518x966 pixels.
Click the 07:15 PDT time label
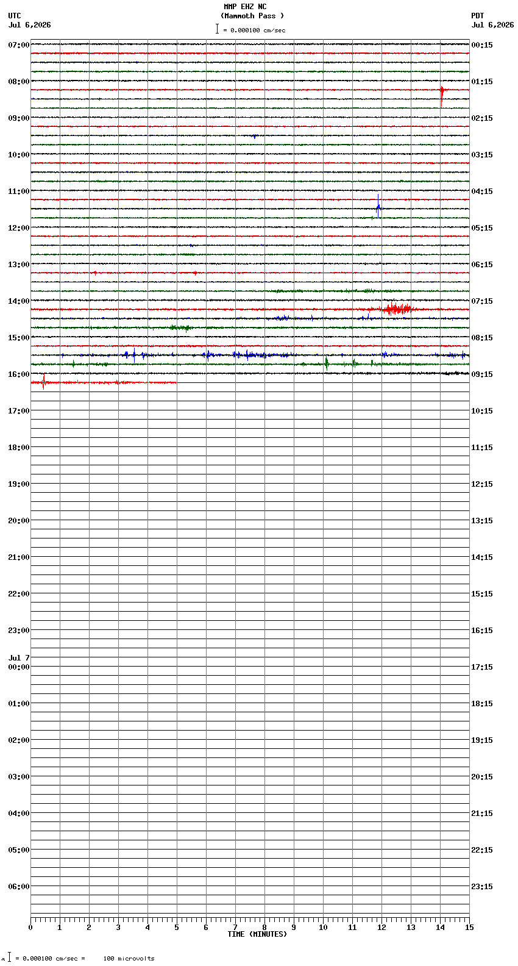(x=482, y=301)
